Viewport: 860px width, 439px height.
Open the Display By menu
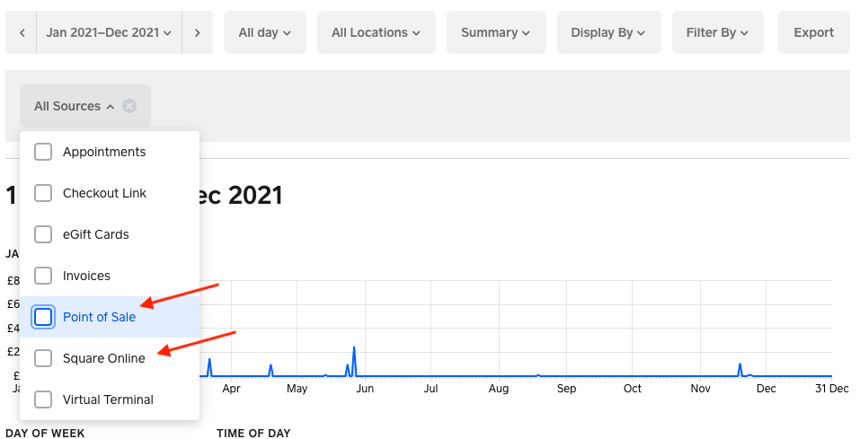(x=608, y=32)
